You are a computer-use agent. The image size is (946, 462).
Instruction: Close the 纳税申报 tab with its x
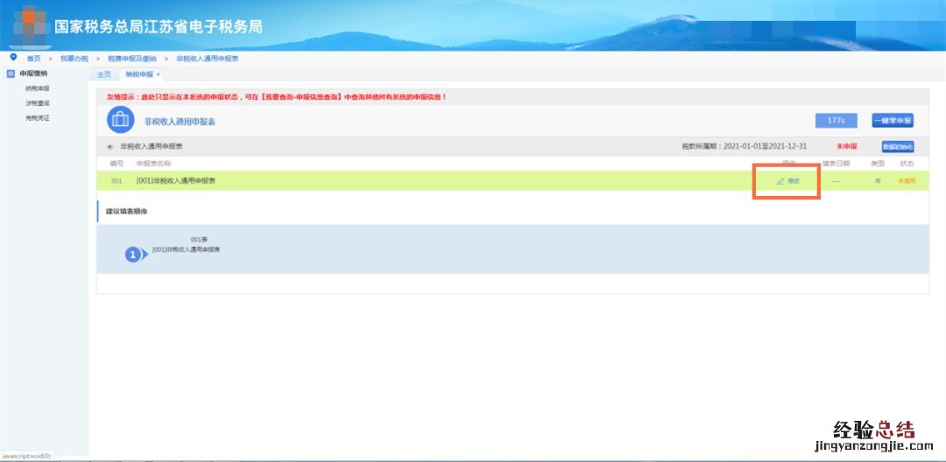click(x=158, y=74)
